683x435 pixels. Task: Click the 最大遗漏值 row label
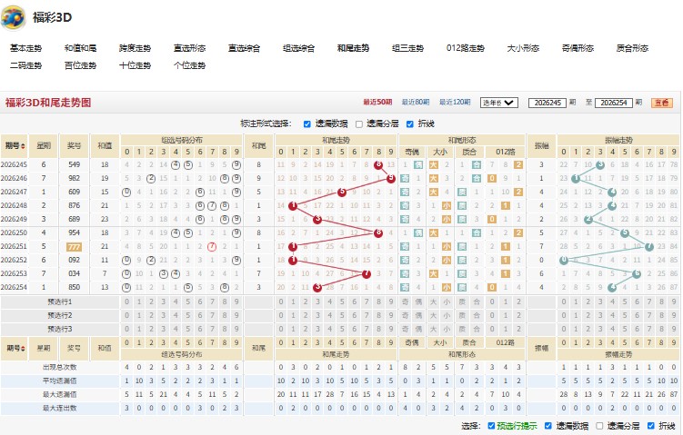[60, 394]
